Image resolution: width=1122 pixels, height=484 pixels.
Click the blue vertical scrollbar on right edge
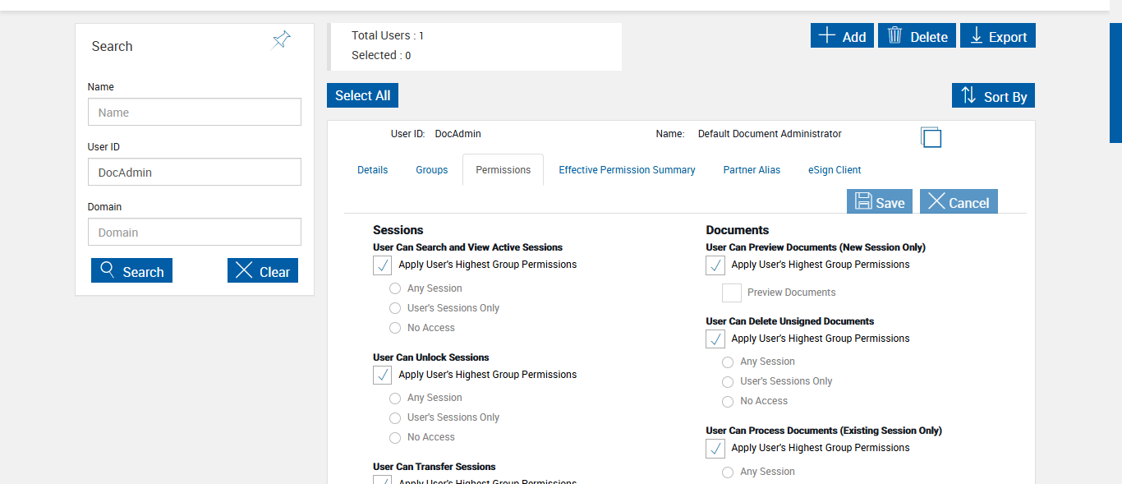tap(1115, 82)
